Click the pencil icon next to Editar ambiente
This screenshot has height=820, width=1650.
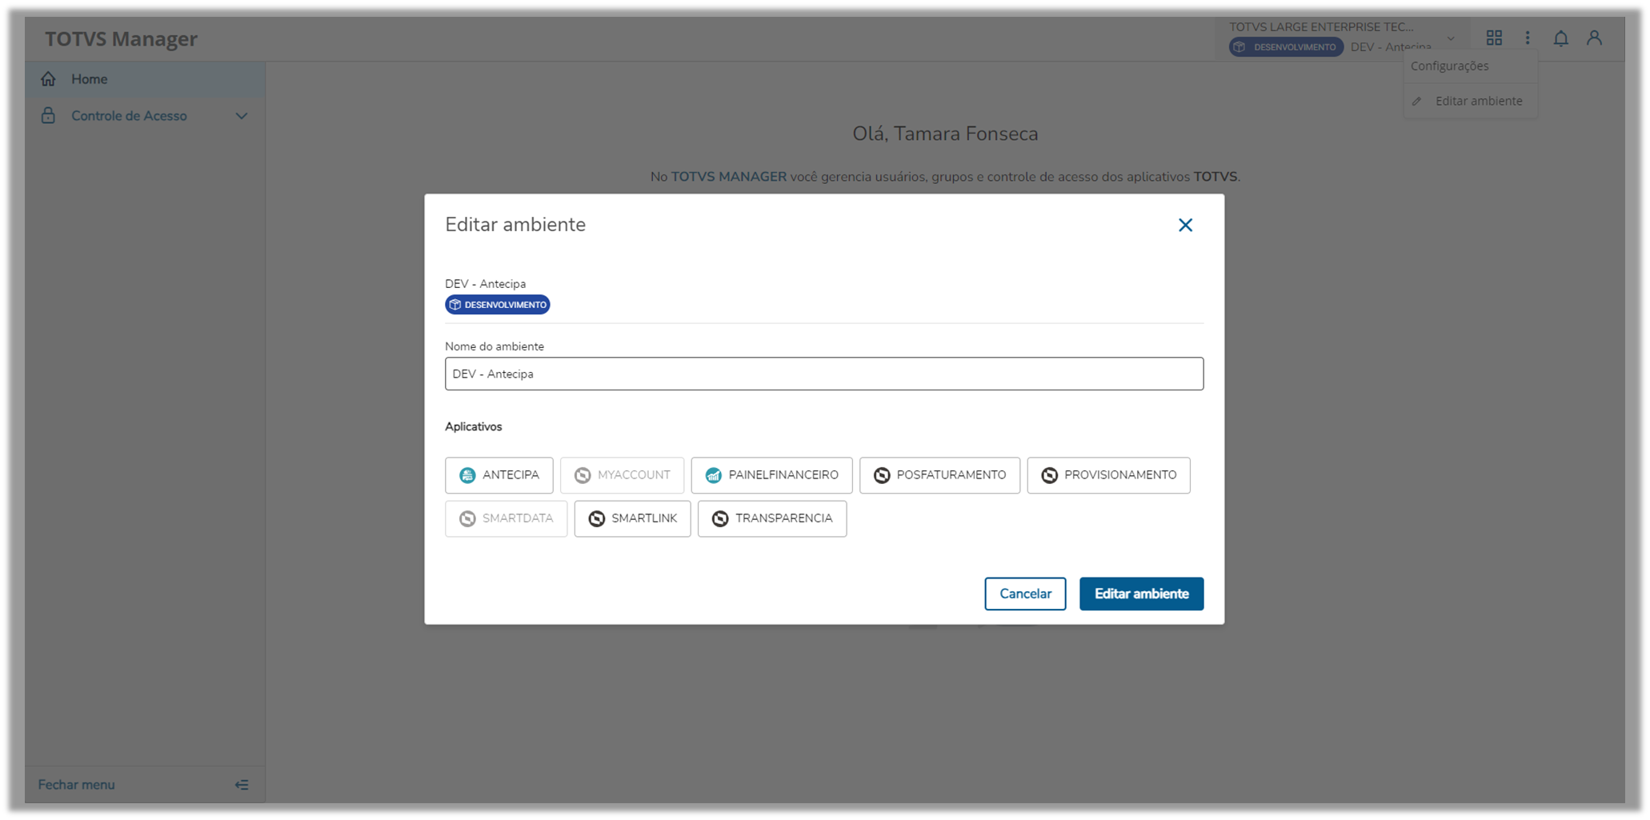[x=1417, y=102]
